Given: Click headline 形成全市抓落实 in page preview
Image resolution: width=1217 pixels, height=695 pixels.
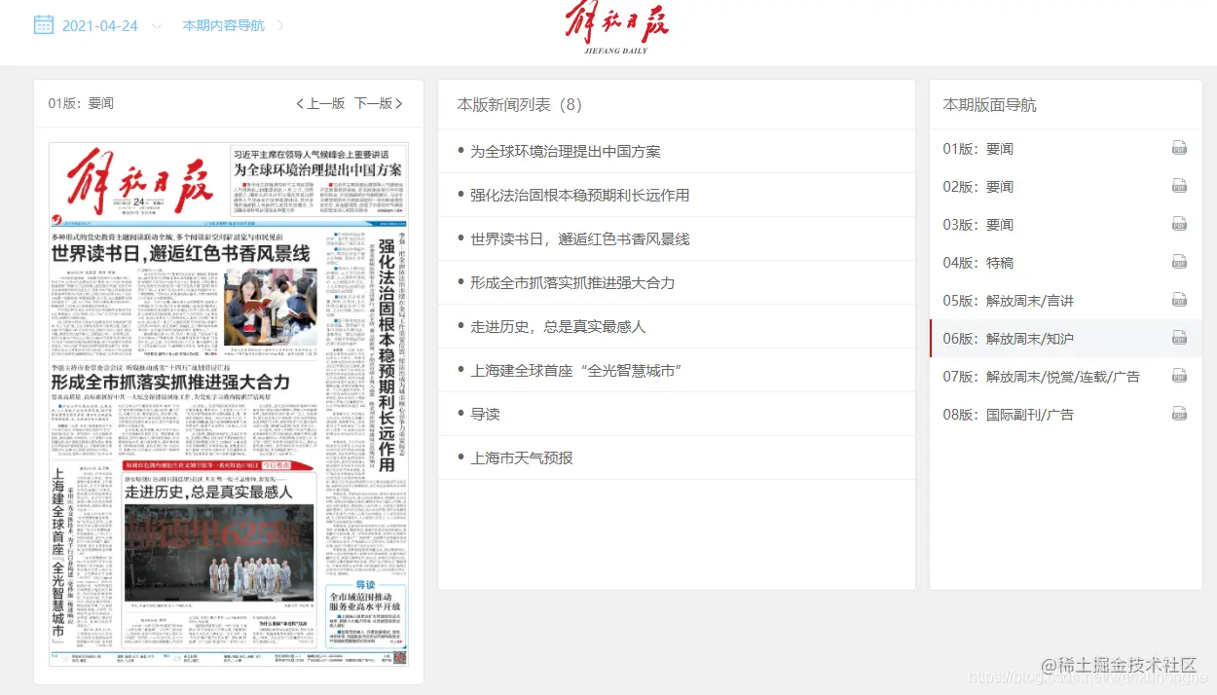Looking at the screenshot, I should tap(170, 382).
